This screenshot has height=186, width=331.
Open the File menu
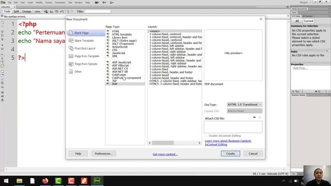click(10, 3)
